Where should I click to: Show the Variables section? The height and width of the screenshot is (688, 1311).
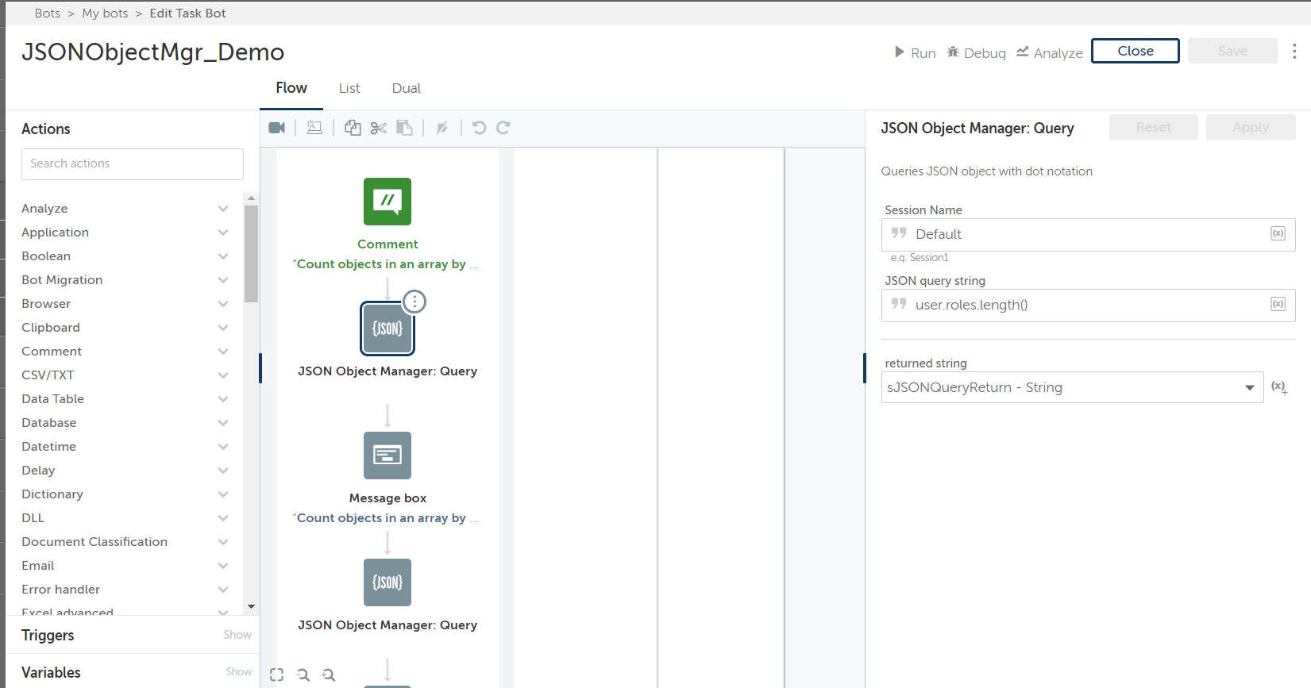pos(238,672)
